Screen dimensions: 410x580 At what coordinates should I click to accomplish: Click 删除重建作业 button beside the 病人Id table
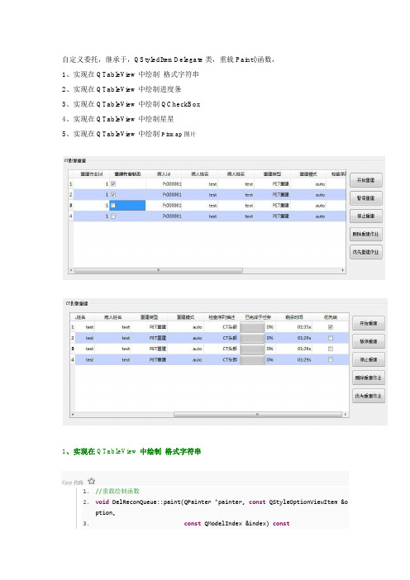pyautogui.click(x=366, y=234)
